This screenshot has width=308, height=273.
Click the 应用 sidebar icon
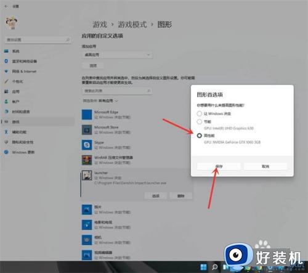(x=6, y=91)
